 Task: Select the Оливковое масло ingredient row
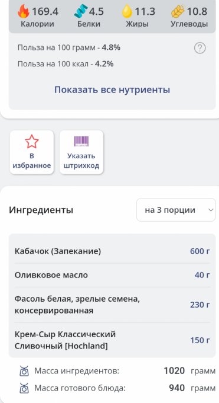tap(112, 275)
